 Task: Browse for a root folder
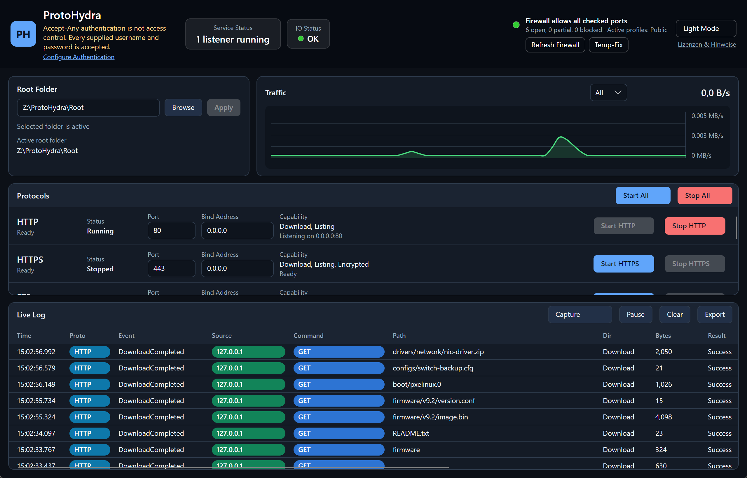(183, 108)
